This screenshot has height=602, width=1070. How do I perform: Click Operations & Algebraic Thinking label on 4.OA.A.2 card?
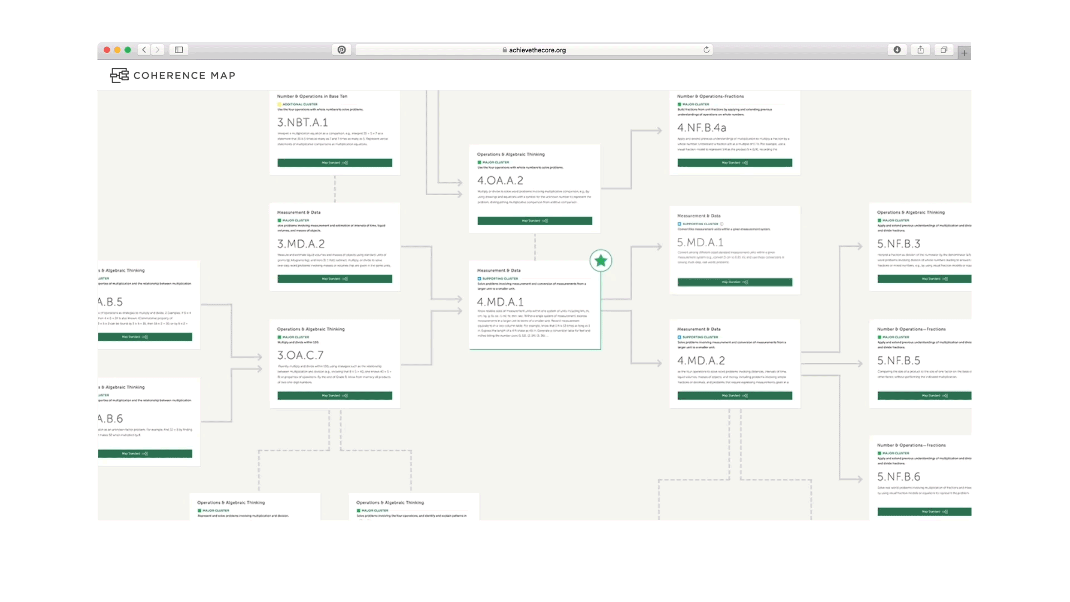click(511, 154)
